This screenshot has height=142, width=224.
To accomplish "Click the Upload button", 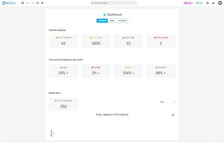I will tap(188, 3).
